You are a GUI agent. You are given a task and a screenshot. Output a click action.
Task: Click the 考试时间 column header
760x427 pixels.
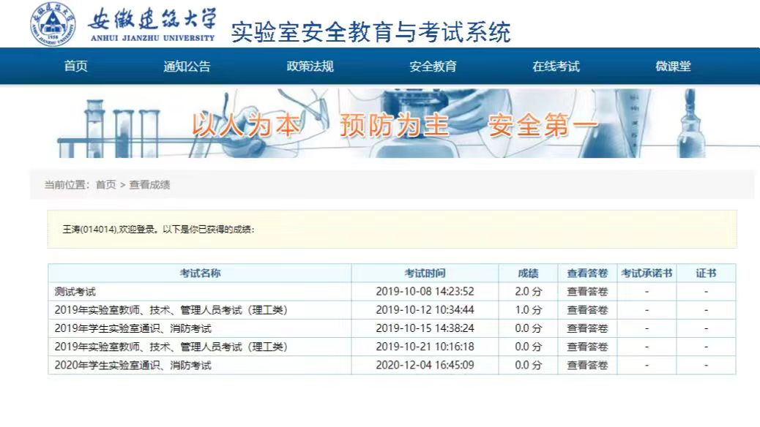pyautogui.click(x=425, y=273)
